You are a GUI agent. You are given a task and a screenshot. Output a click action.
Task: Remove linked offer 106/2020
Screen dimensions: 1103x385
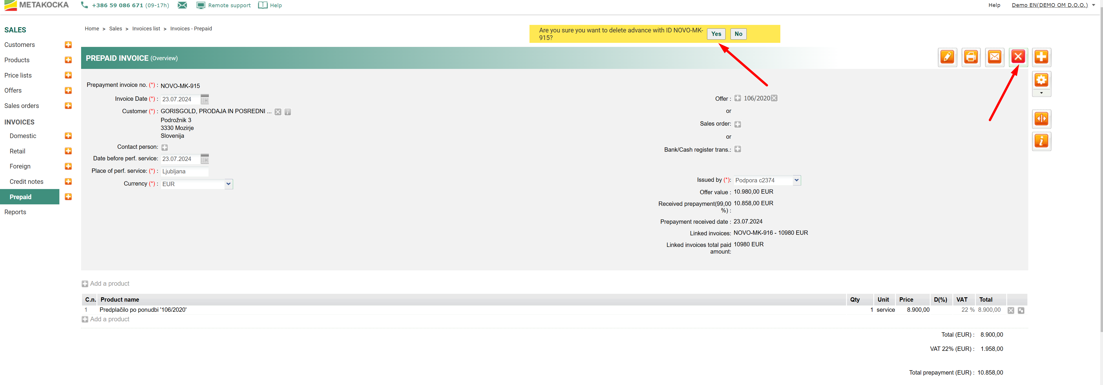(x=774, y=98)
